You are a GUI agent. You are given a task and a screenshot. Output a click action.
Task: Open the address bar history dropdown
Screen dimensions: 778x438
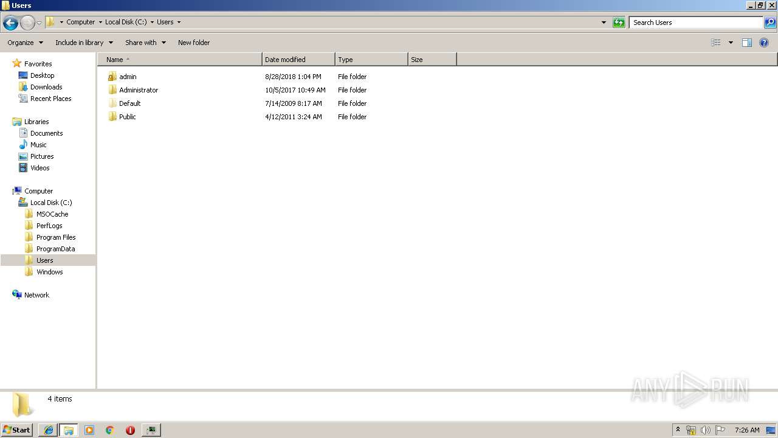click(604, 23)
